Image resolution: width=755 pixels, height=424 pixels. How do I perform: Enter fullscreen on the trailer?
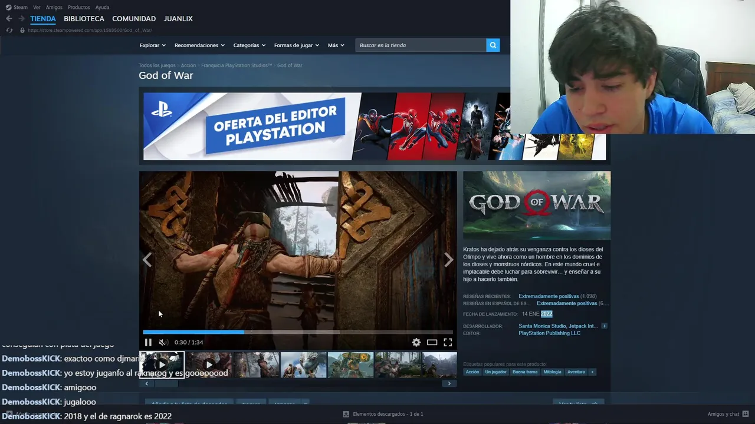(448, 342)
